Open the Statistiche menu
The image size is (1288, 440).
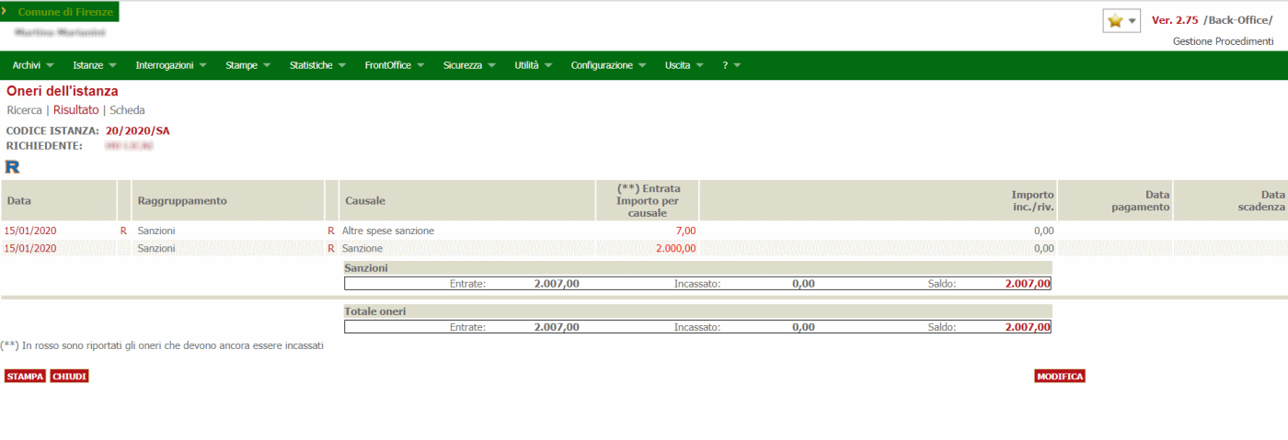(x=316, y=65)
